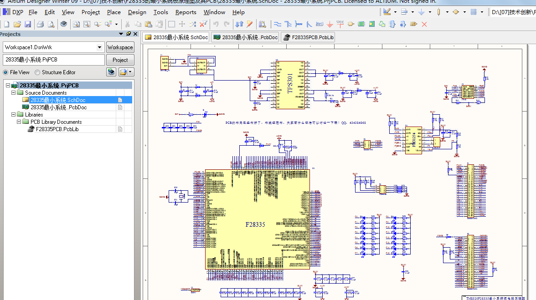Select the Place Sheet Symbol tool

pos(361,24)
